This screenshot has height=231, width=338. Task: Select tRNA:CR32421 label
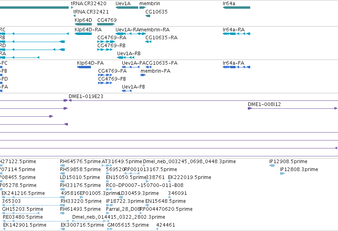click(91, 12)
